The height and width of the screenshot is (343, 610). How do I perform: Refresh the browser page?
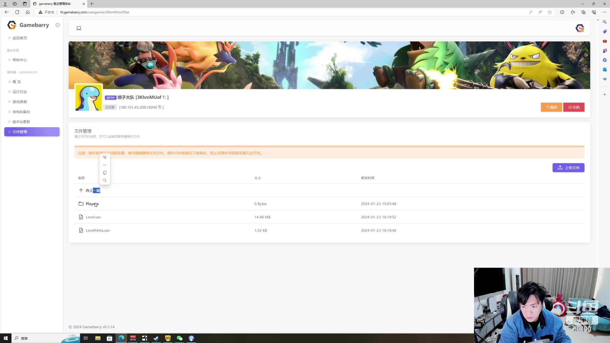17,12
